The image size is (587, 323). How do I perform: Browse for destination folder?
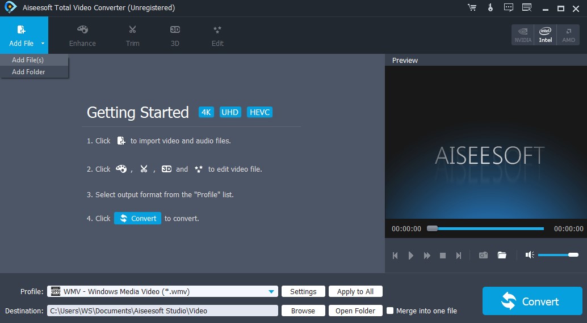pyautogui.click(x=303, y=311)
